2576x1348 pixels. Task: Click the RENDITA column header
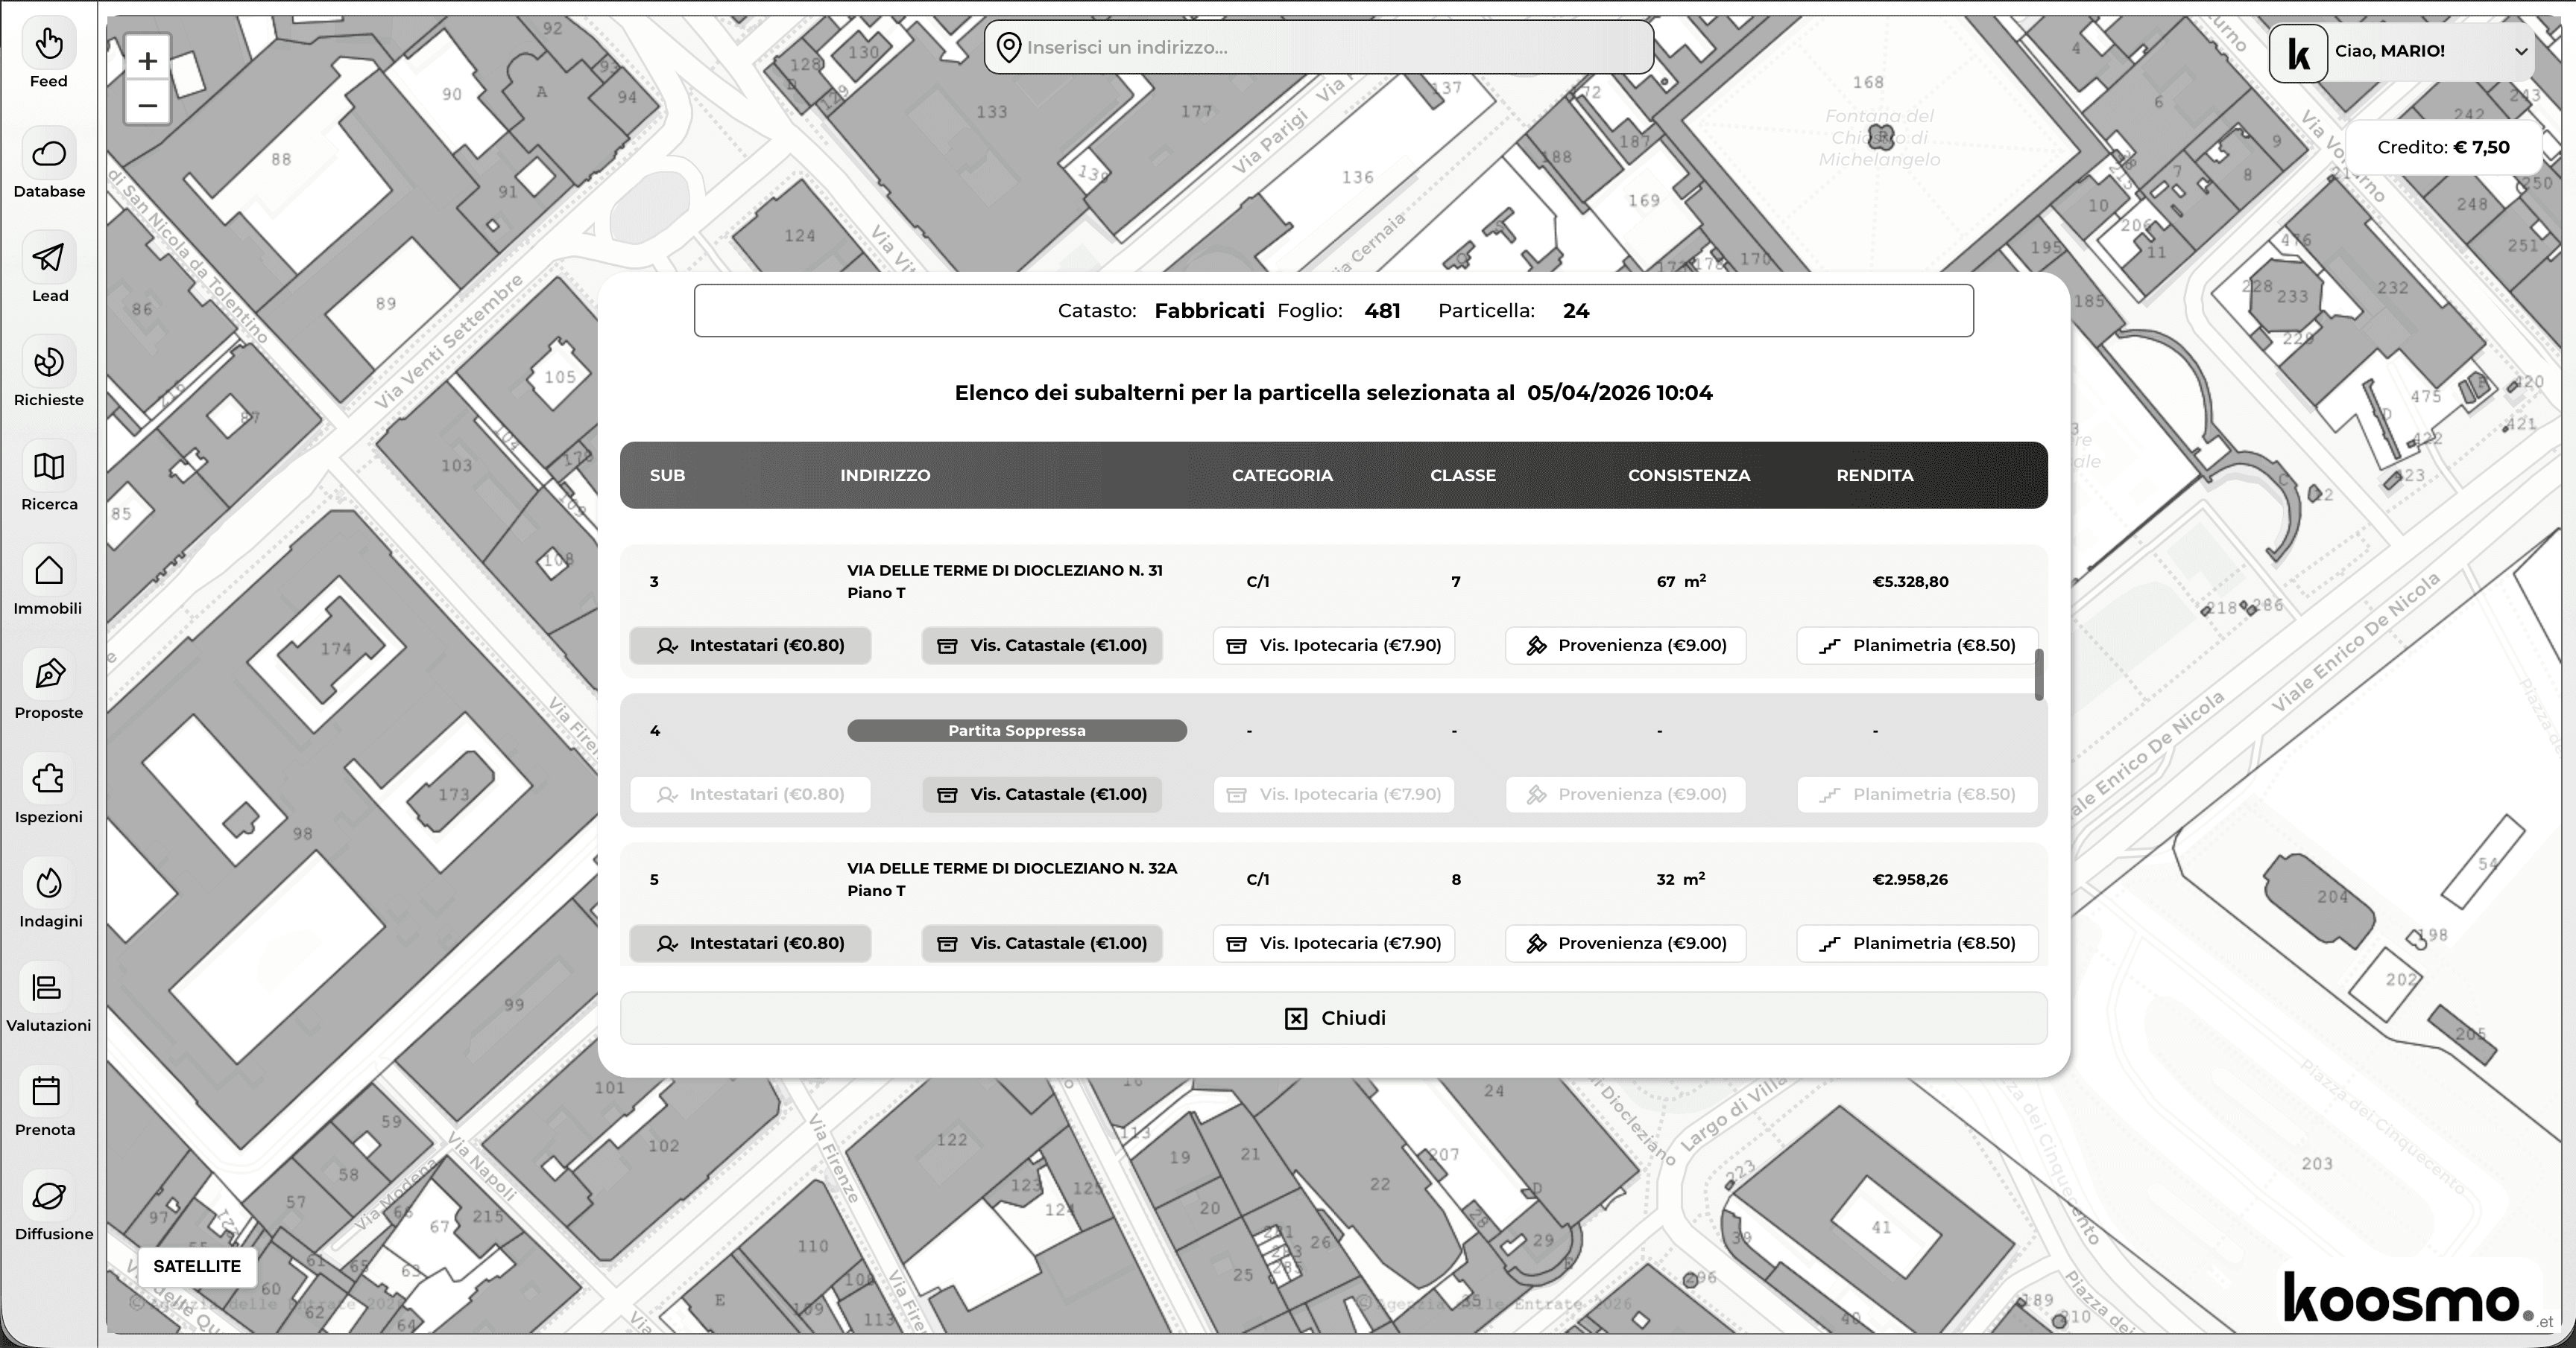point(1875,476)
